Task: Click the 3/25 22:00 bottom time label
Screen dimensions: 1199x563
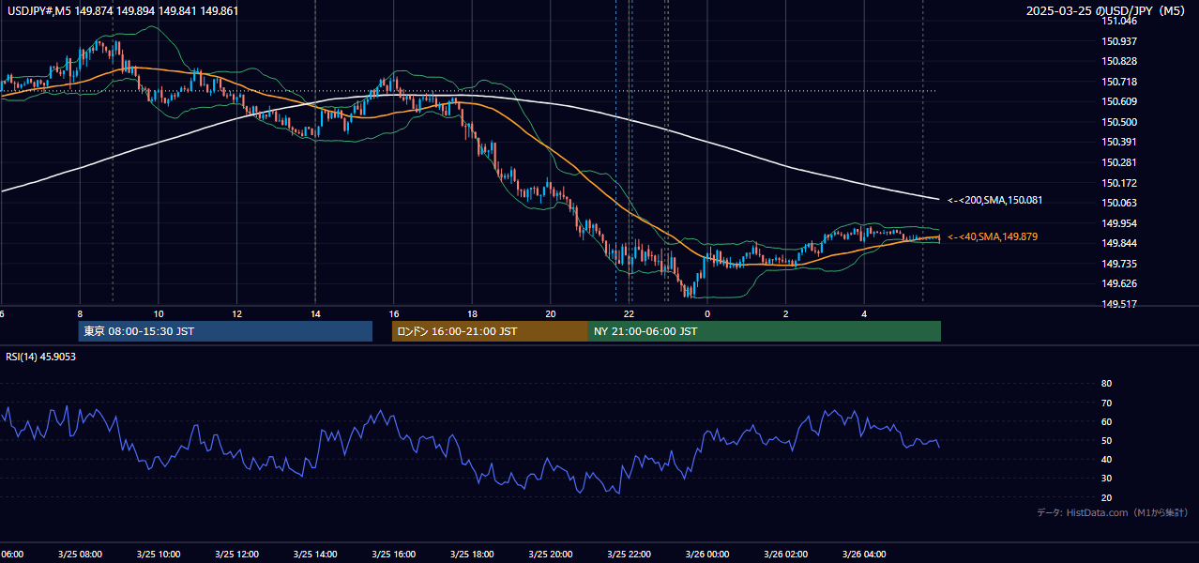Action: [630, 555]
